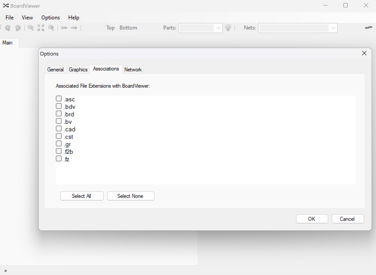Minimize the BoardViewer window
The height and width of the screenshot is (275, 376).
click(x=325, y=5)
